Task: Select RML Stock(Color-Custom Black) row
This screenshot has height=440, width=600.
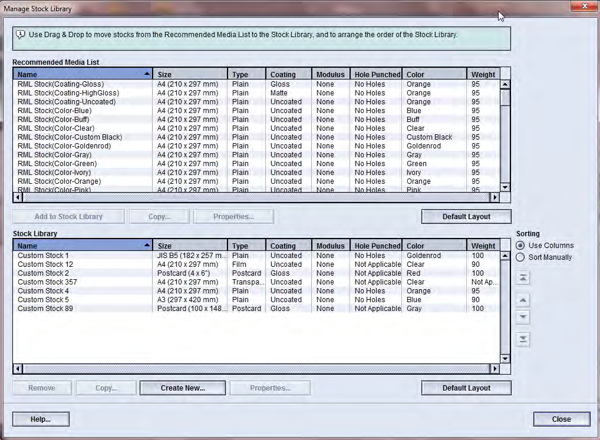Action: [256, 137]
